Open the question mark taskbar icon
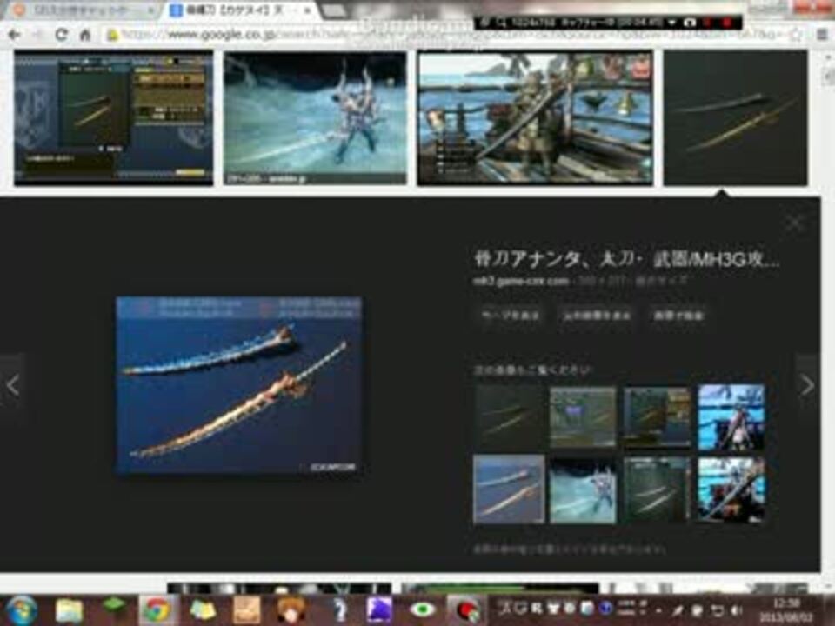 339,610
